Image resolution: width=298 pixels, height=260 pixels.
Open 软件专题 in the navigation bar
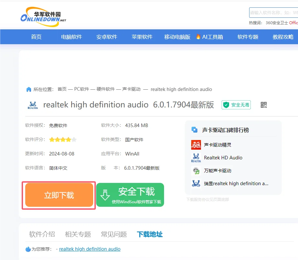click(248, 37)
